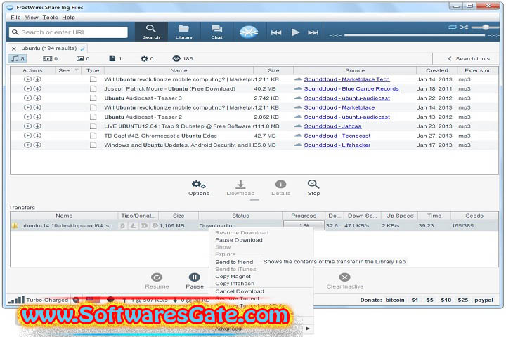
Task: Play preview of Joseph Patrick Moore result
Action: pyautogui.click(x=27, y=88)
